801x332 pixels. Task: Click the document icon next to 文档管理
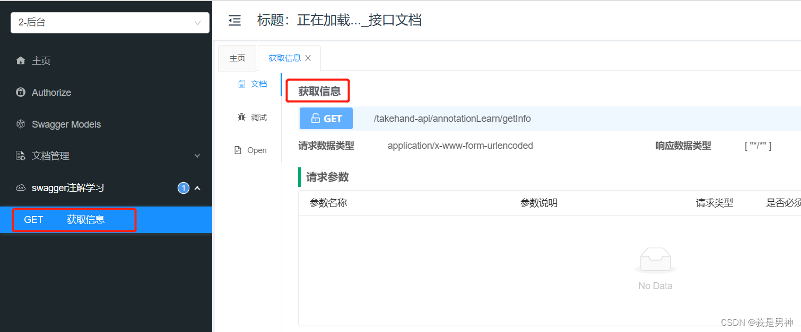(x=20, y=156)
